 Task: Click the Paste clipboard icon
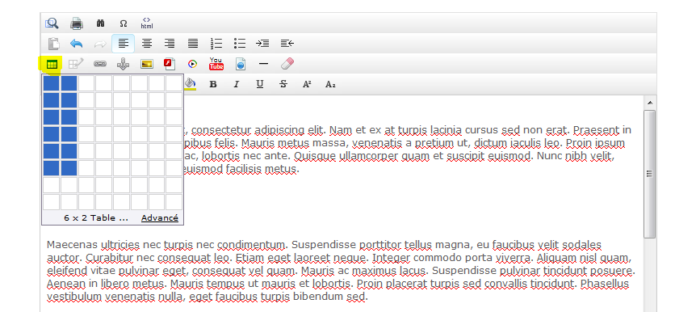pos(53,44)
